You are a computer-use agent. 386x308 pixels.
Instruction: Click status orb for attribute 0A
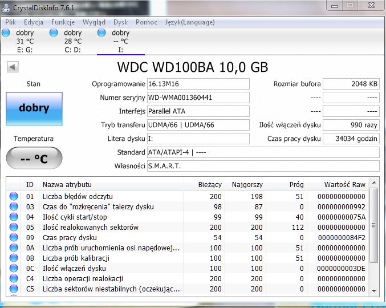tap(14, 248)
